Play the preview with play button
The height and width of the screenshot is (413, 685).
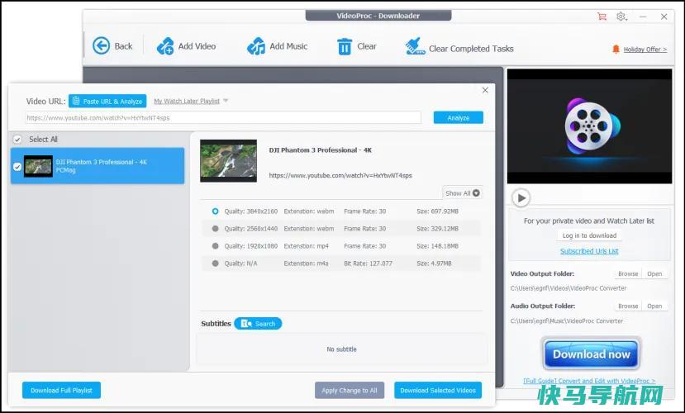[x=521, y=197]
